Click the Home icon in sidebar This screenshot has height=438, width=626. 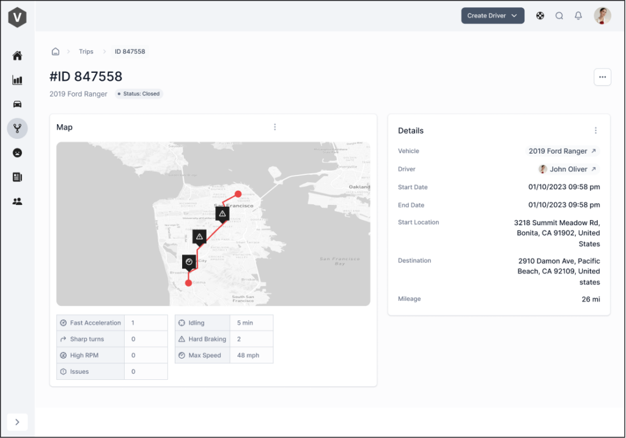pyautogui.click(x=17, y=56)
